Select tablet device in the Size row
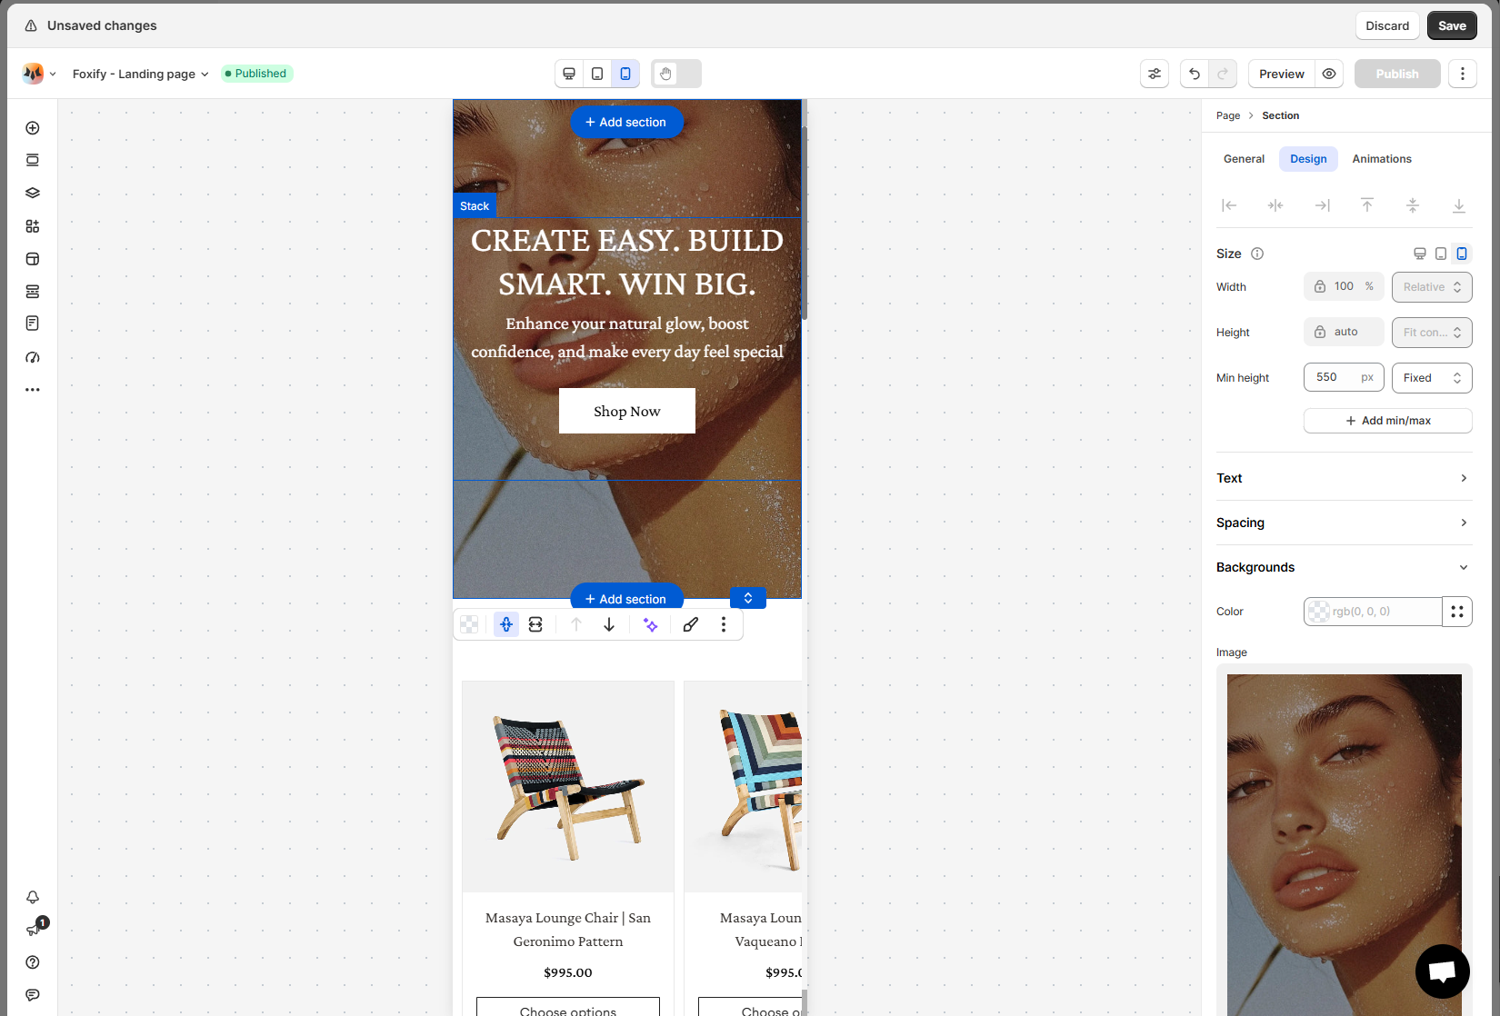This screenshot has height=1016, width=1500. click(x=1441, y=254)
